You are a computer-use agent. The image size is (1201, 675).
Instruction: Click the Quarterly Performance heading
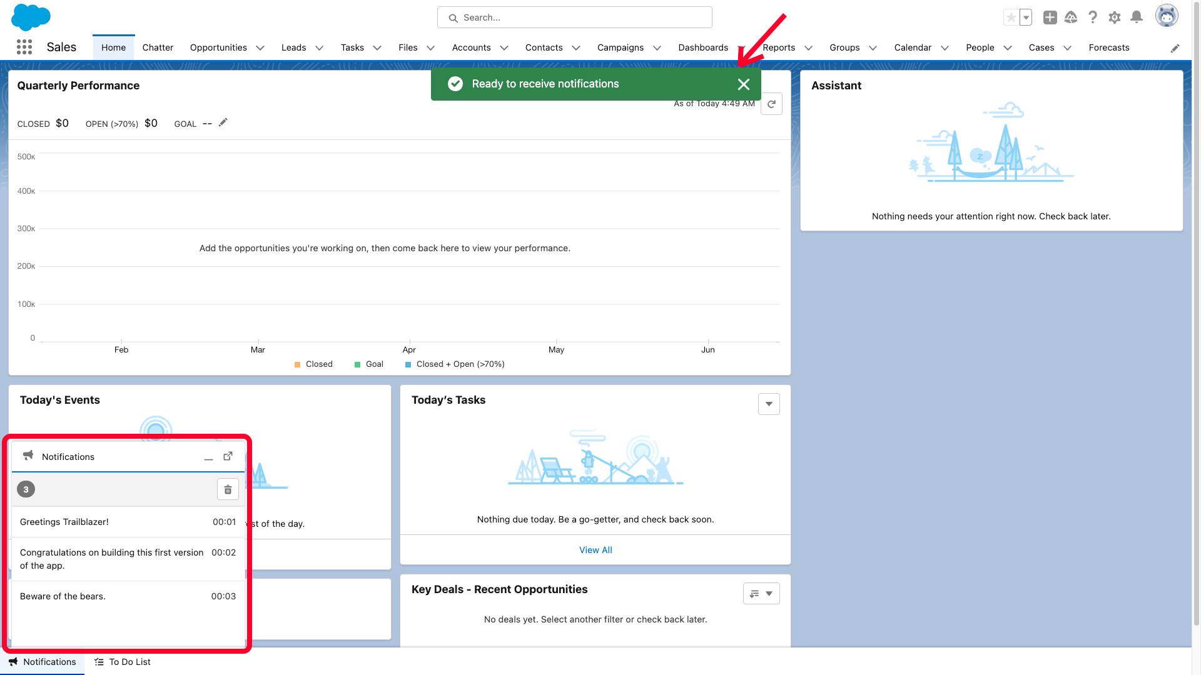(78, 86)
